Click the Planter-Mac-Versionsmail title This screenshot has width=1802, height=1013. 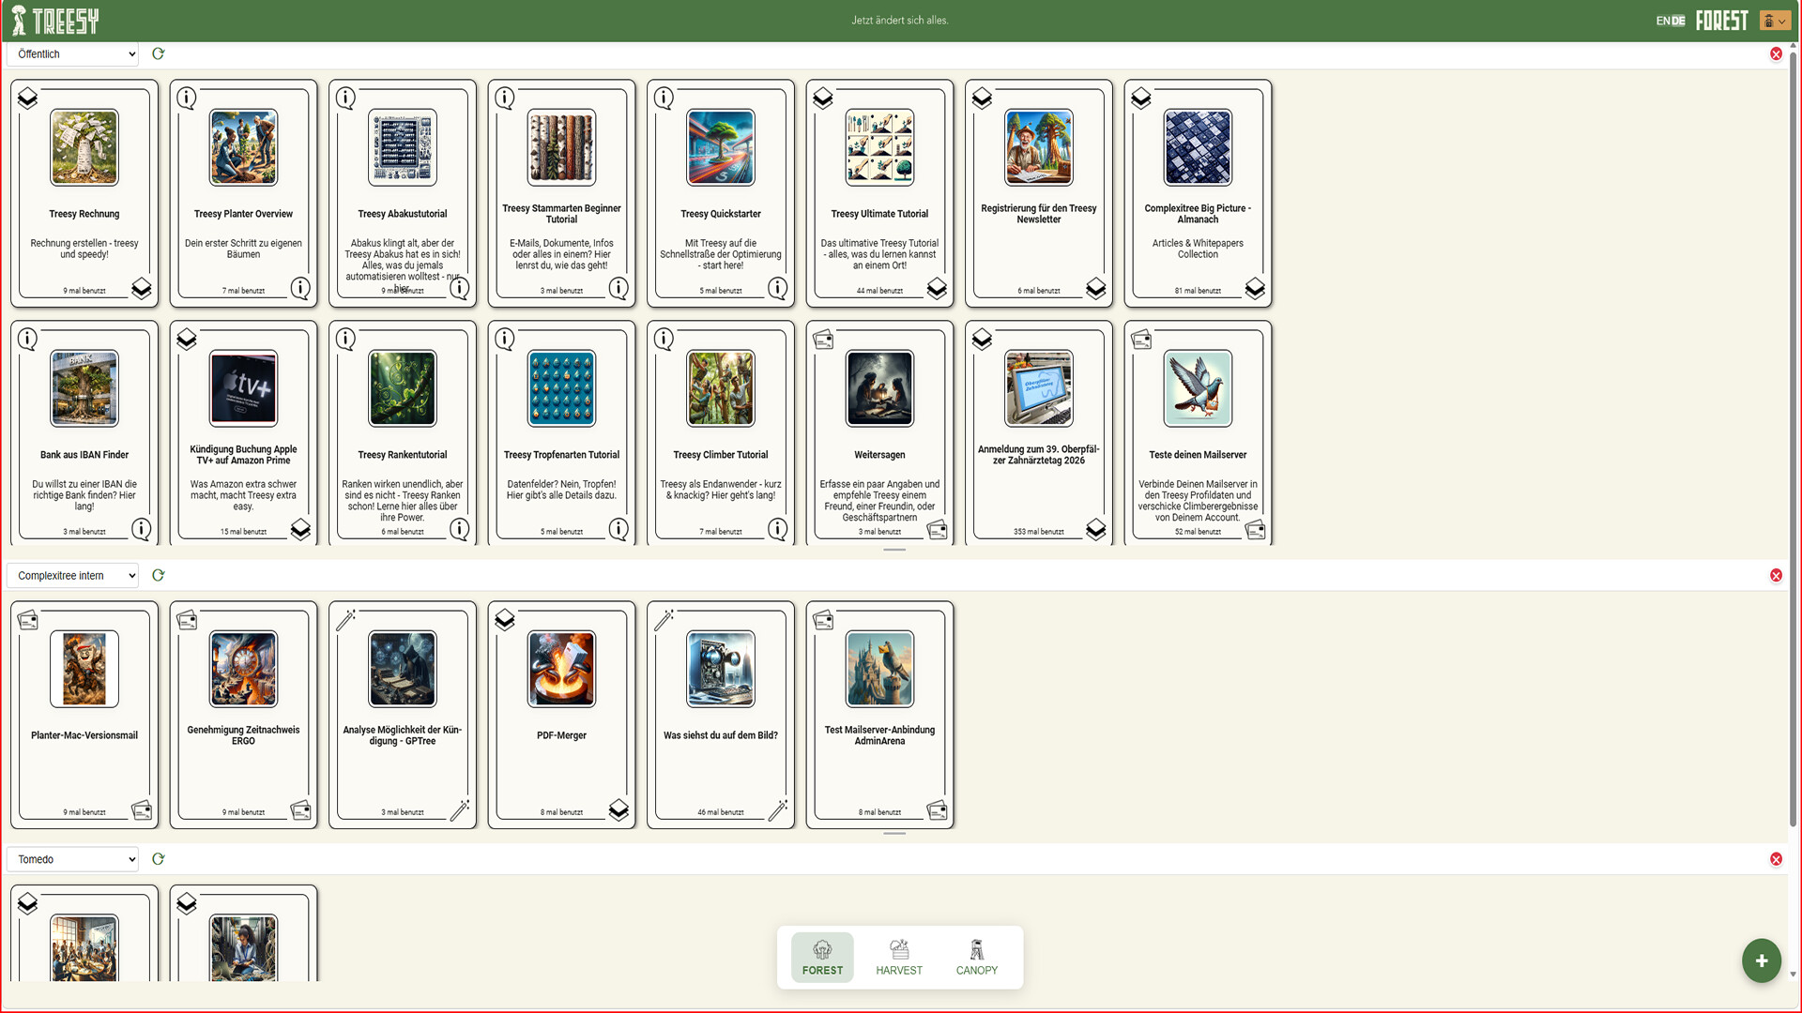tap(84, 735)
